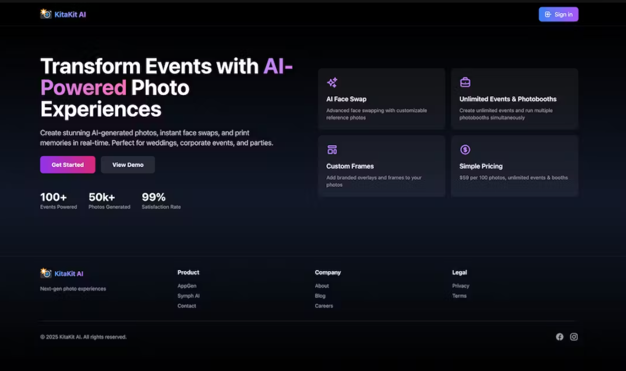Click the Simple Pricing dollar icon

(465, 150)
